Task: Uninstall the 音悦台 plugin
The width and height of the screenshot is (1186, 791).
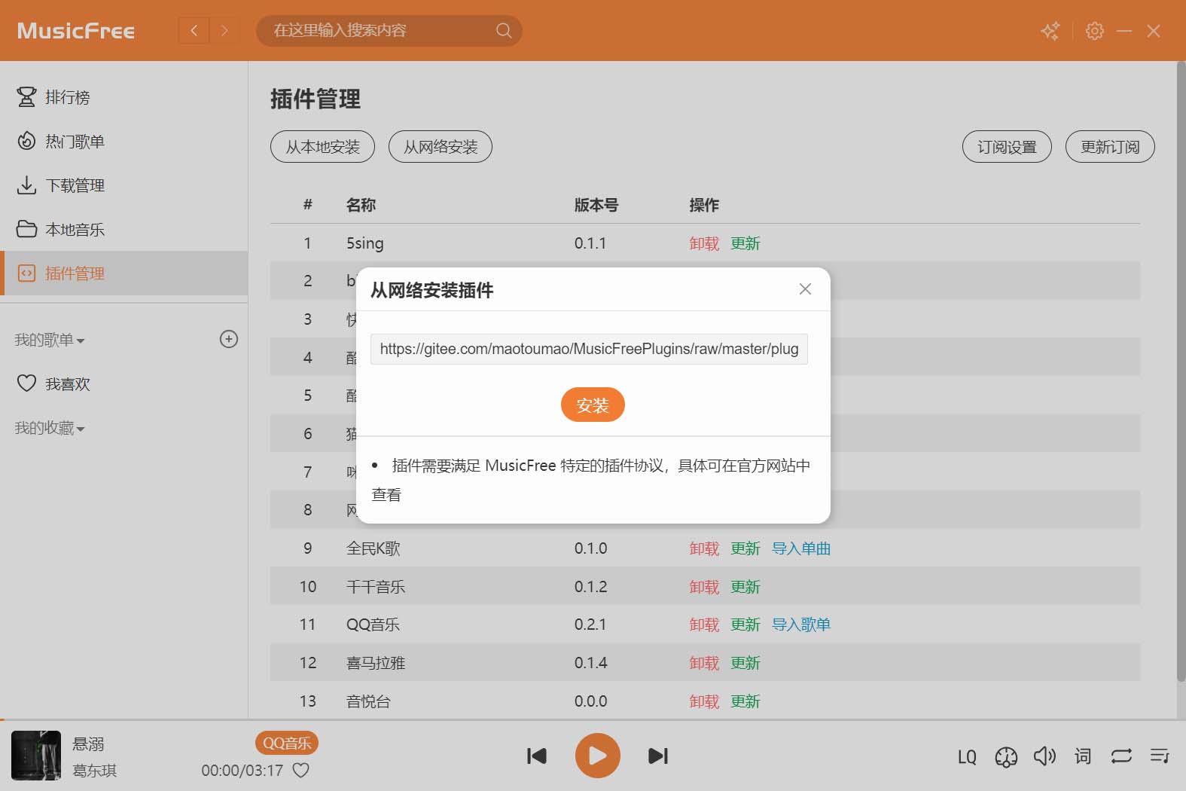Action: point(704,701)
